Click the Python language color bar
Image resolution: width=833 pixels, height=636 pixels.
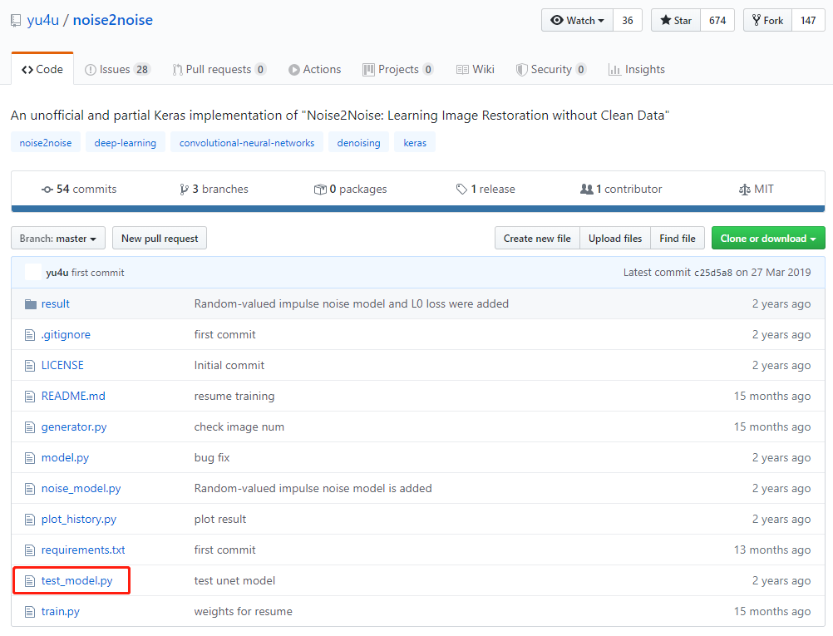click(x=418, y=209)
